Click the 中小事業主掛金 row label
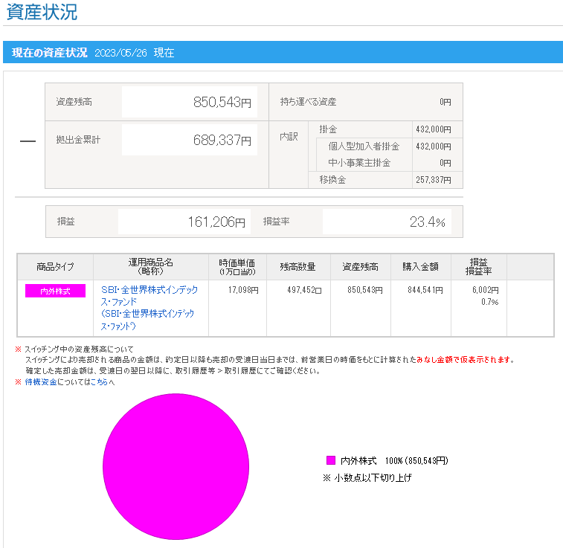The height and width of the screenshot is (548, 563). pyautogui.click(x=359, y=163)
